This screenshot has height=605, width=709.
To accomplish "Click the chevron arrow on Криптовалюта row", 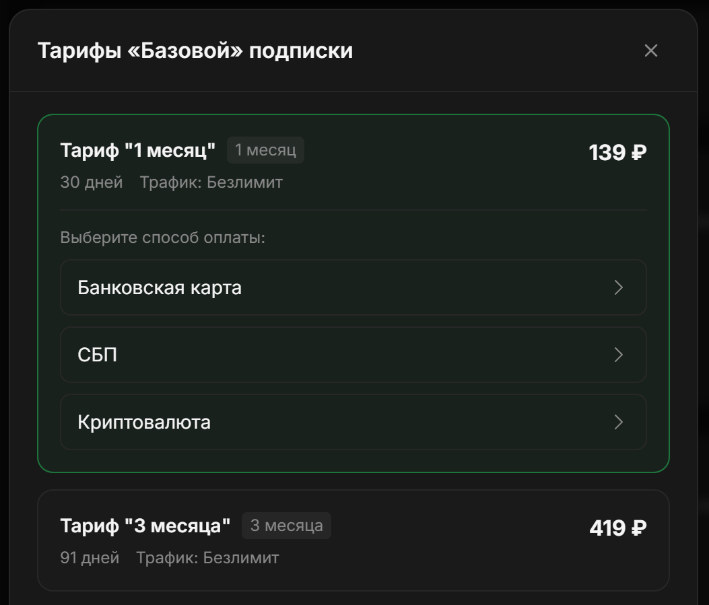I will pos(619,422).
